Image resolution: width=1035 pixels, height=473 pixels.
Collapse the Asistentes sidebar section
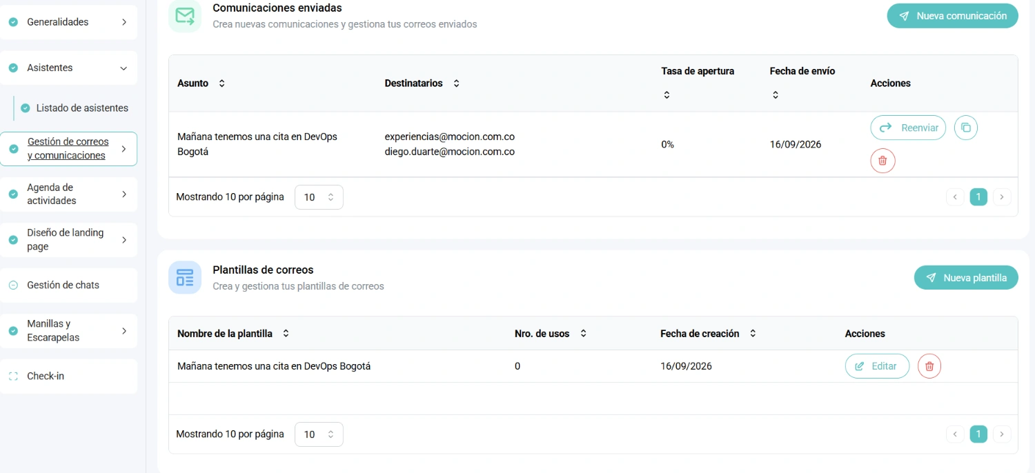[x=124, y=68]
